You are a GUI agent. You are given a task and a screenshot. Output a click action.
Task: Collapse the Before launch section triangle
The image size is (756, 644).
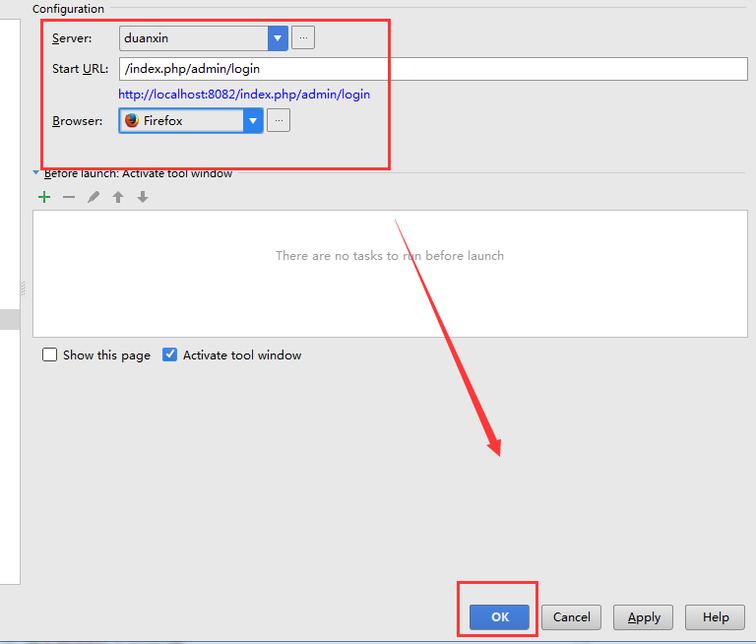(35, 172)
